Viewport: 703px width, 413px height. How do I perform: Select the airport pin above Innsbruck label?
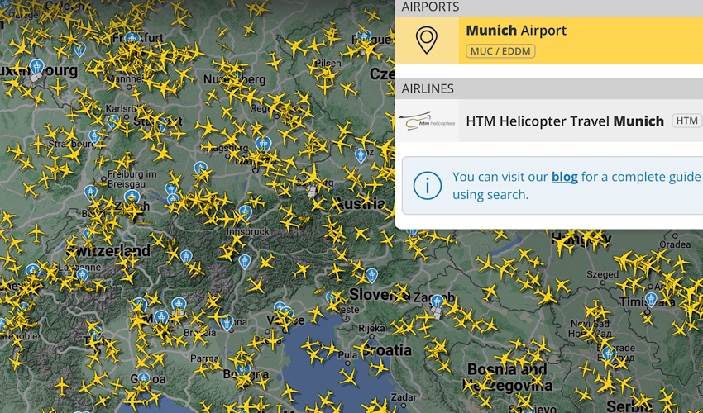pyautogui.click(x=245, y=213)
